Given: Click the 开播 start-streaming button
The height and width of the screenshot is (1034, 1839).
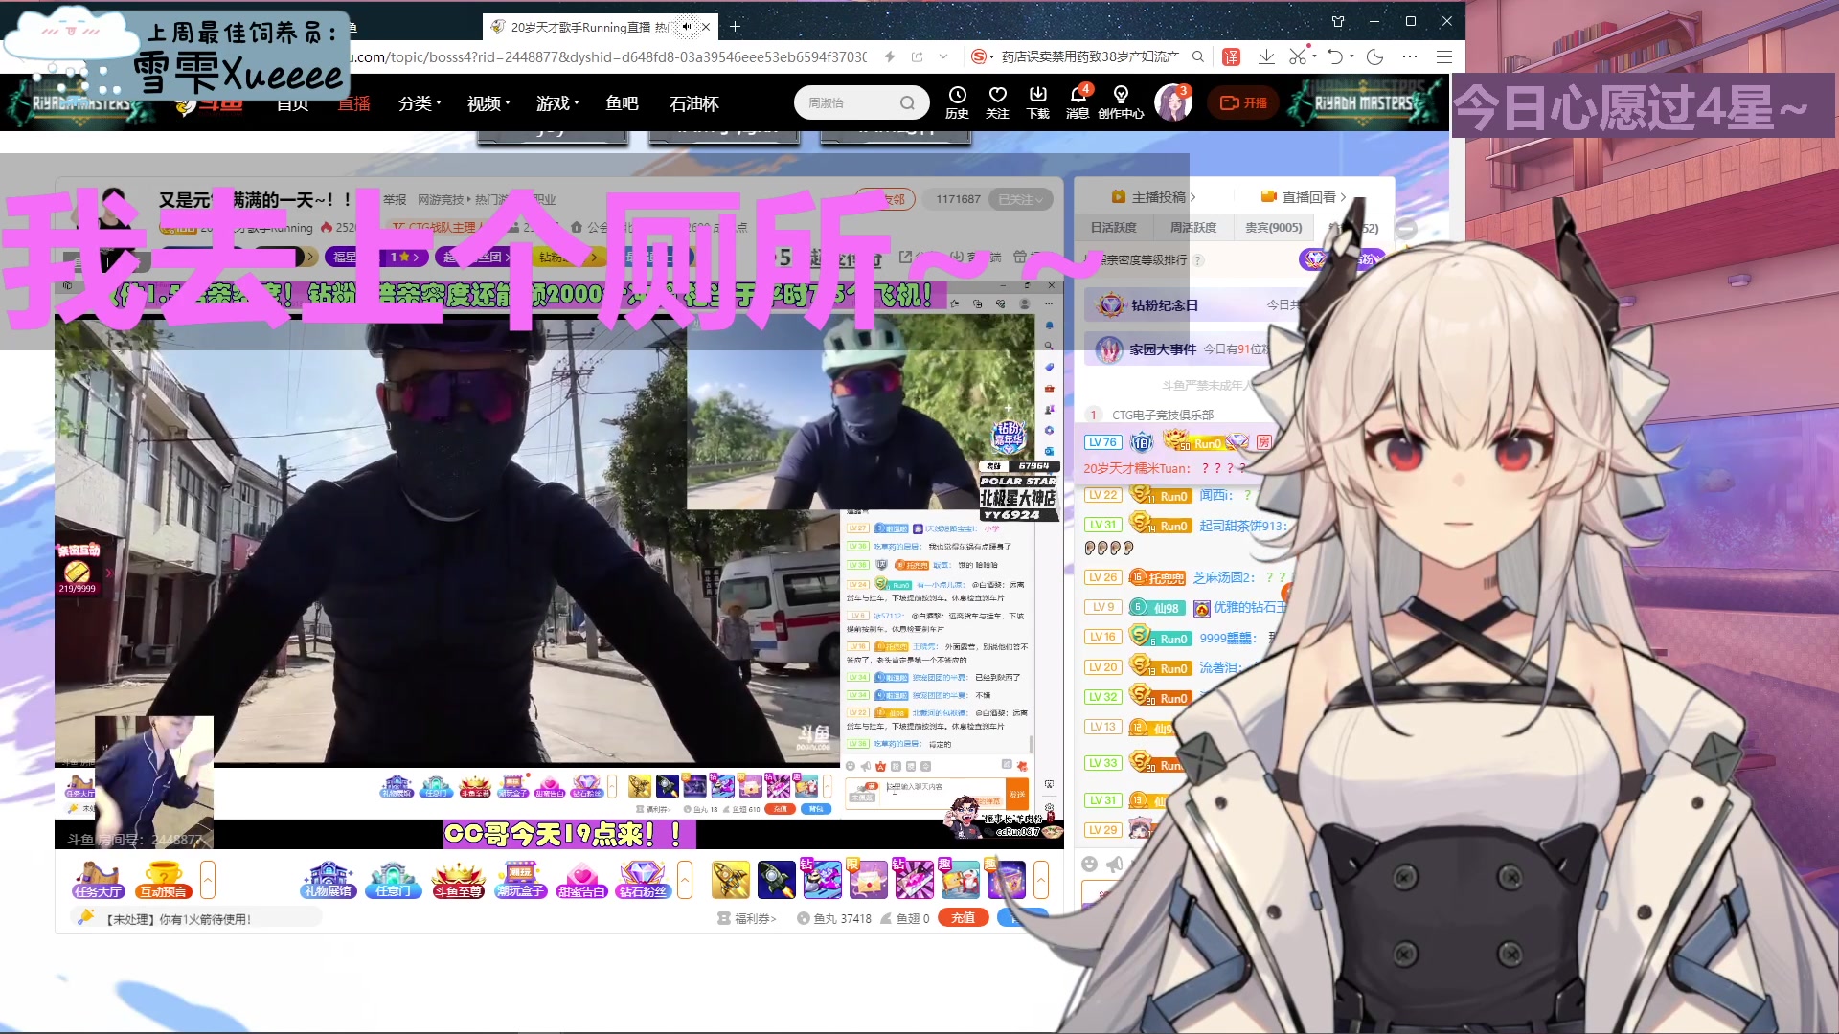Looking at the screenshot, I should 1243,102.
